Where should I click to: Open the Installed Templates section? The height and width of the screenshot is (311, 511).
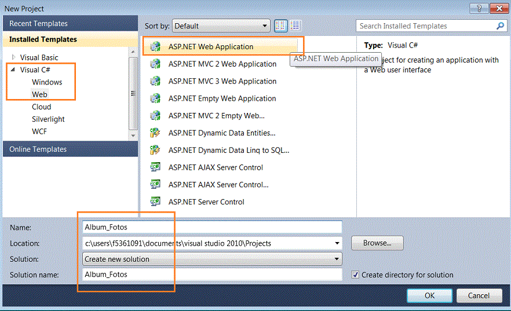click(71, 39)
